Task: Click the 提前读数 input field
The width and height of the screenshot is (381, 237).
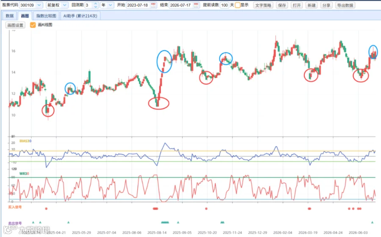Action: click(224, 5)
